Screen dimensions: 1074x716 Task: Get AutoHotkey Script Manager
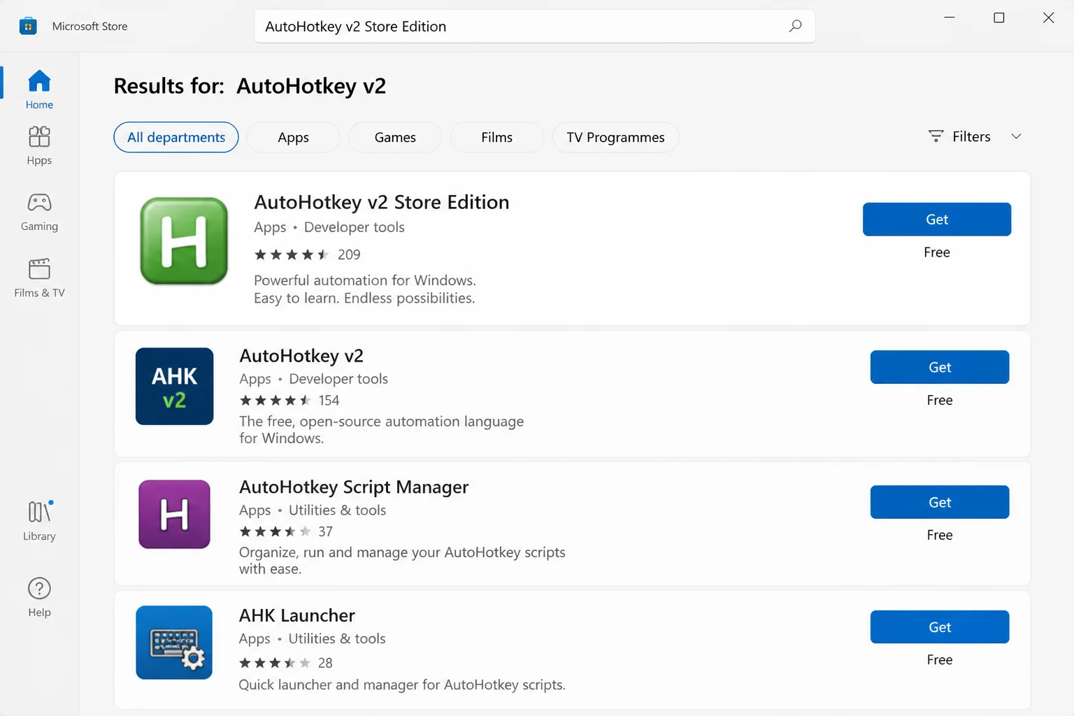point(940,502)
